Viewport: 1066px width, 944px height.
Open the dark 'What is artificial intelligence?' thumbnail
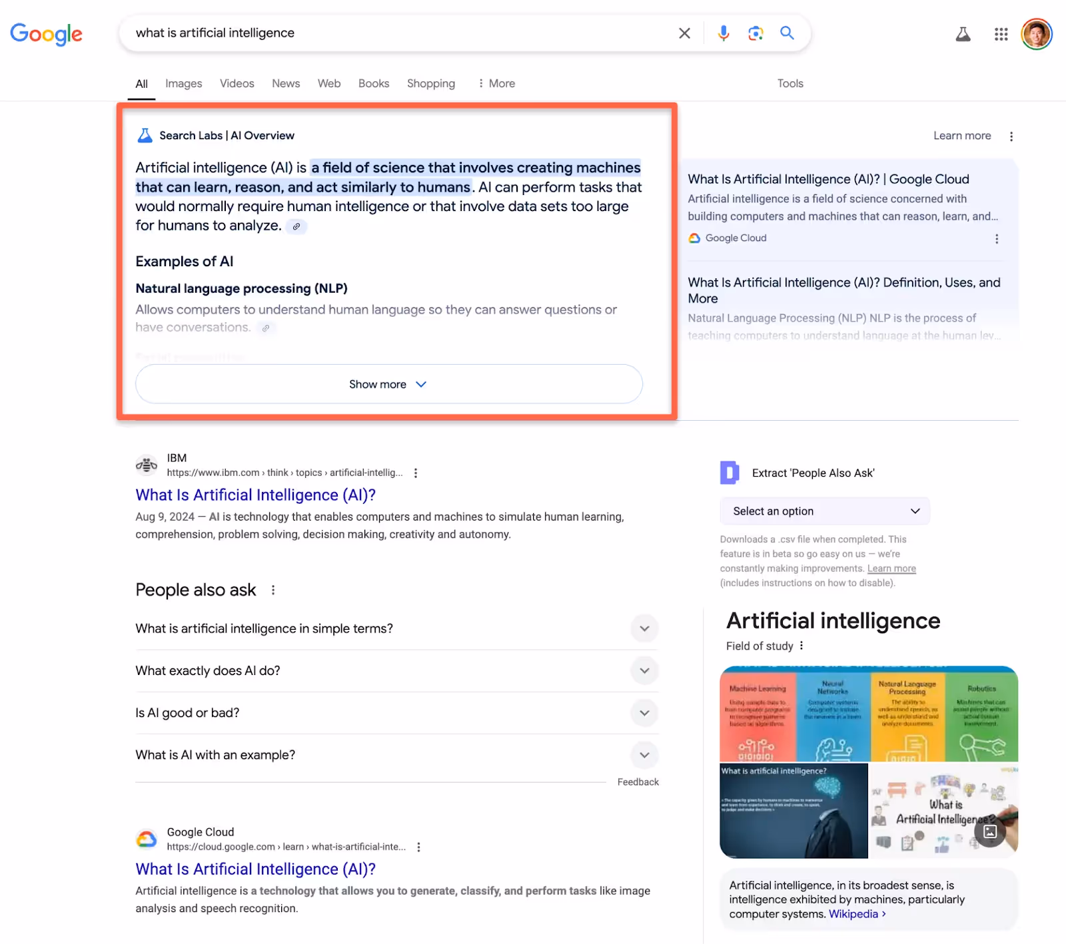pyautogui.click(x=794, y=811)
